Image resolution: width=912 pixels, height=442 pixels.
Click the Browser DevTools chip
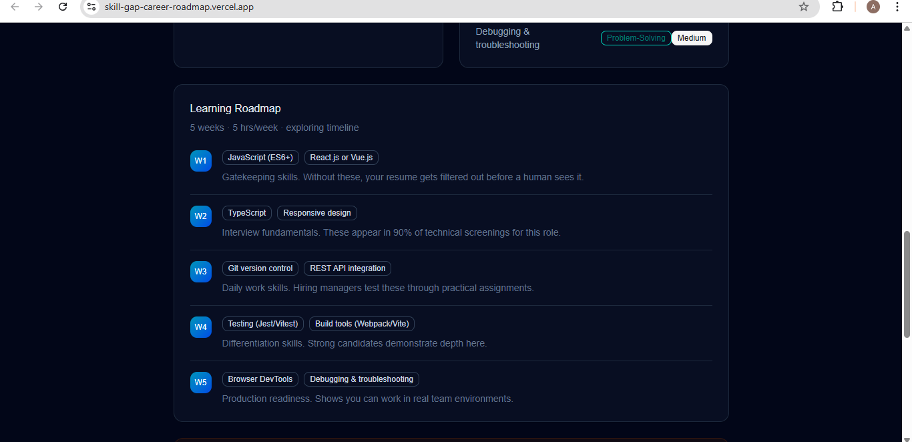tap(260, 379)
